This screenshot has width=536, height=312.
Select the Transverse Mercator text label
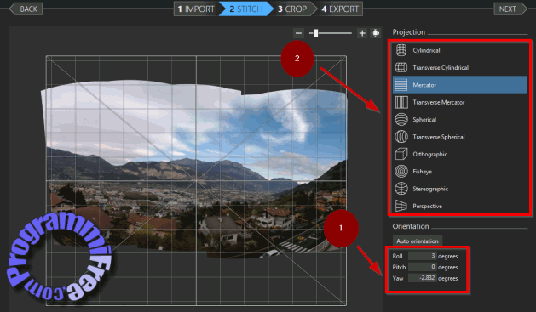[x=439, y=102]
